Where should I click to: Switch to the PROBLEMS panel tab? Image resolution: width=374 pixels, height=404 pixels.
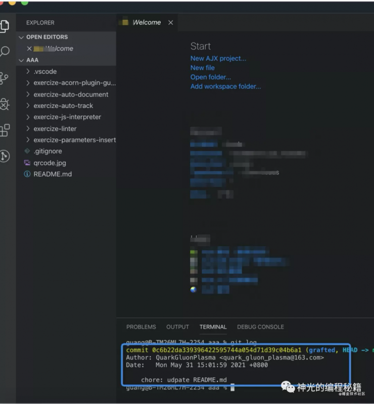click(141, 327)
